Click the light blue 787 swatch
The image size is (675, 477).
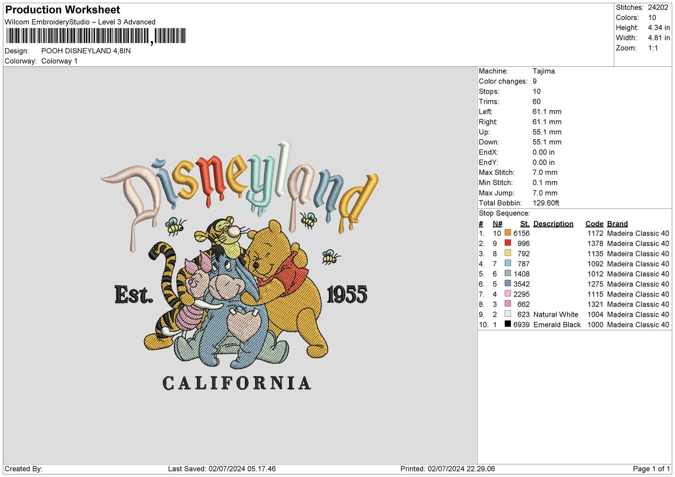(508, 263)
